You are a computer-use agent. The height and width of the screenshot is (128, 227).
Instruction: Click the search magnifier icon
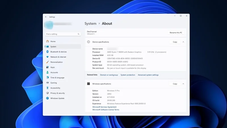pos(79,34)
